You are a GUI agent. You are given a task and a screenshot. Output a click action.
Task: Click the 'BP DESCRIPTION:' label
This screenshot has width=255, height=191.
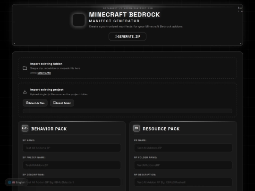34,174
